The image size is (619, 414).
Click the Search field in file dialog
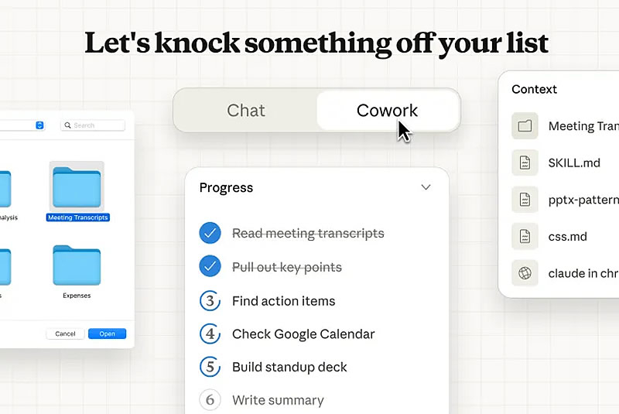pyautogui.click(x=93, y=125)
